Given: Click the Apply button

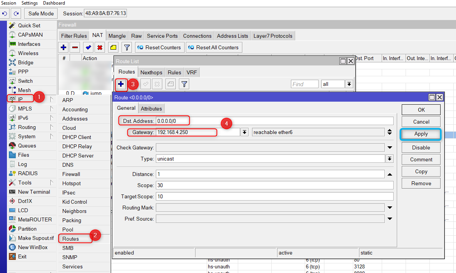Looking at the screenshot, I should click(x=421, y=134).
